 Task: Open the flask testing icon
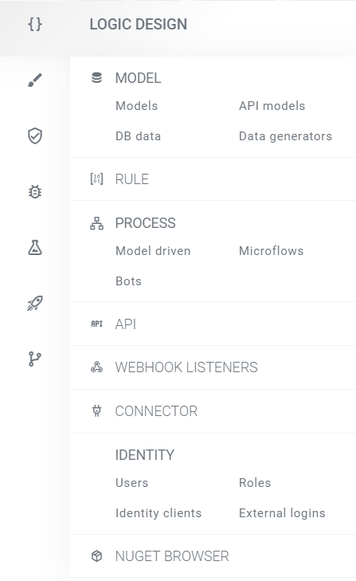click(x=35, y=248)
